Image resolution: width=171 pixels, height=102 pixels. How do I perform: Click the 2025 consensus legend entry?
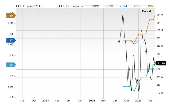tap(134, 6)
